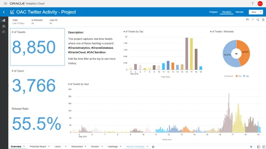Screen dimensions: 266x149
Task: Open the User ID filter
Action: [x=54, y=22]
